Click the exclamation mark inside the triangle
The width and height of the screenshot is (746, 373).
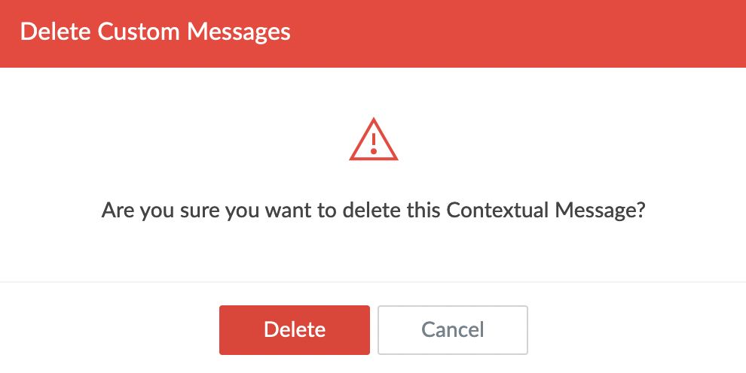click(374, 144)
